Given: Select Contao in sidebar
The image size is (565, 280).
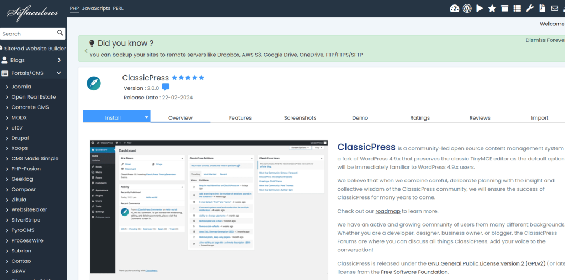Looking at the screenshot, I should coord(21,261).
